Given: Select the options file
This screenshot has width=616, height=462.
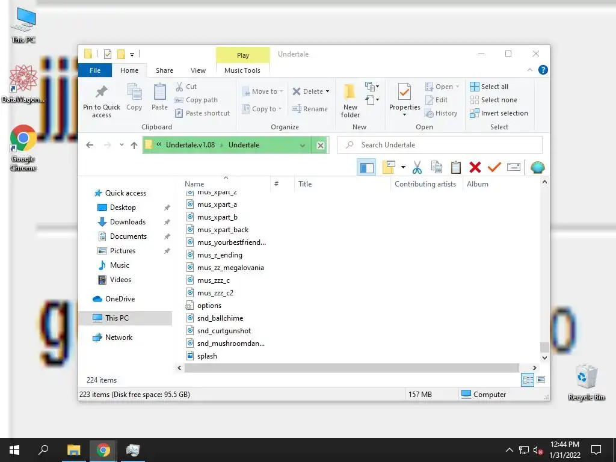Looking at the screenshot, I should (203, 306).
